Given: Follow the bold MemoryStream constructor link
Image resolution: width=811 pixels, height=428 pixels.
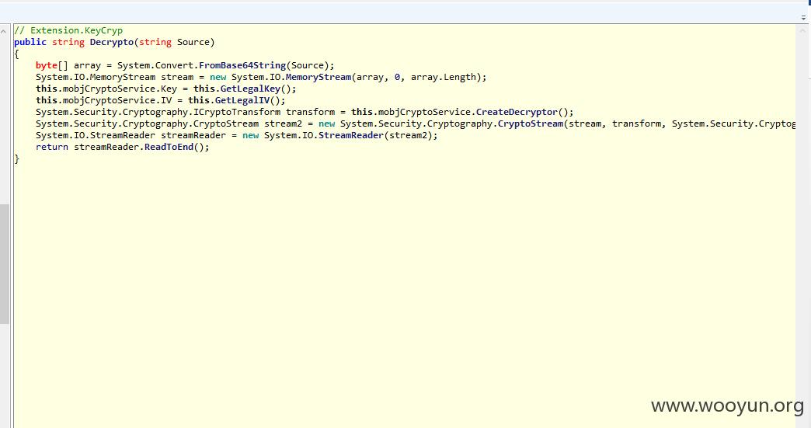Looking at the screenshot, I should (x=318, y=77).
